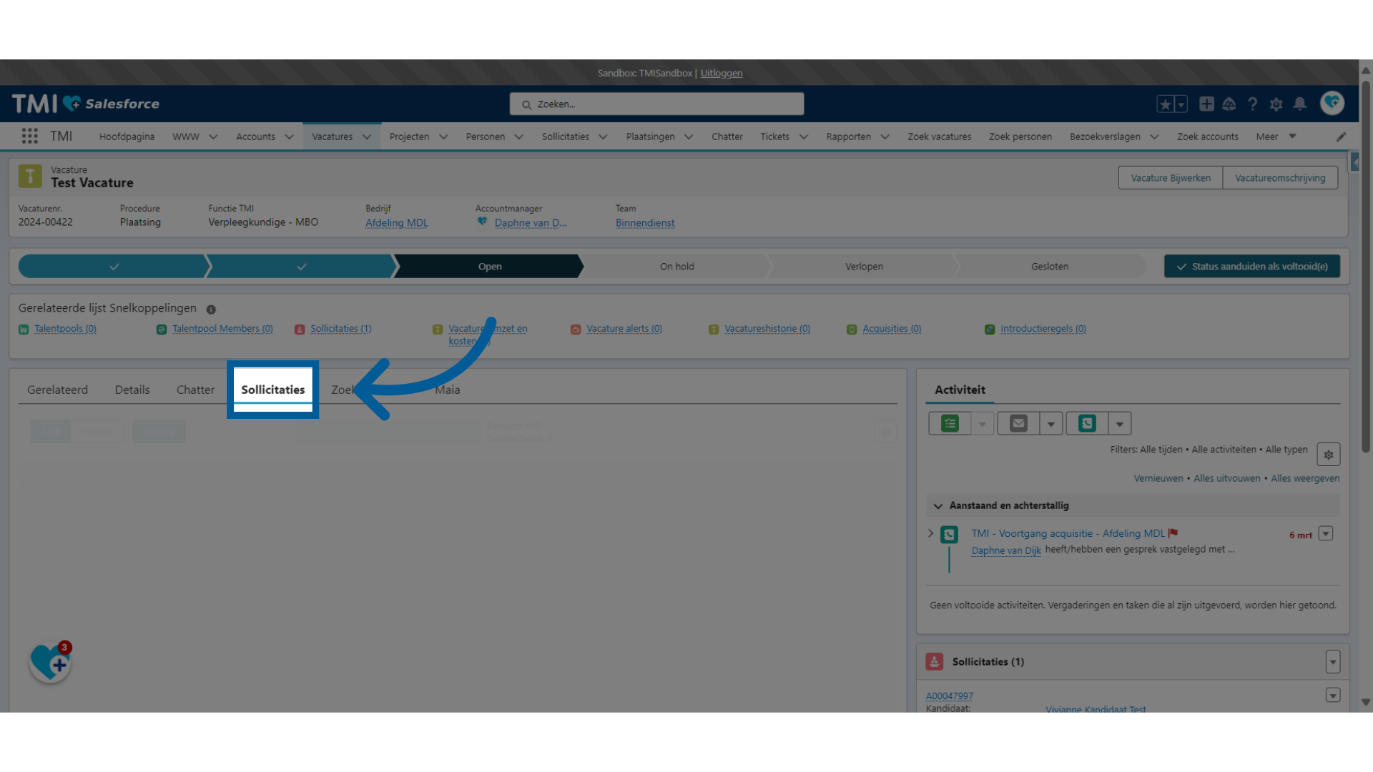Image resolution: width=1373 pixels, height=772 pixels.
Task: Expand the Sollicitaties activity section
Action: [1332, 660]
